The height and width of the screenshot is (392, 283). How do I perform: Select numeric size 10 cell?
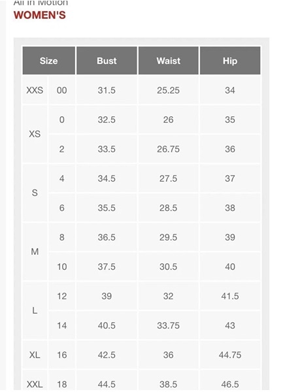(61, 267)
